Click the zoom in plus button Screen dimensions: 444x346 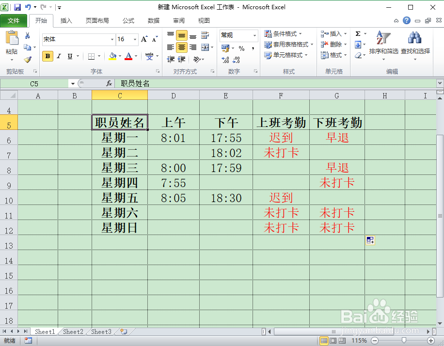[431, 341]
